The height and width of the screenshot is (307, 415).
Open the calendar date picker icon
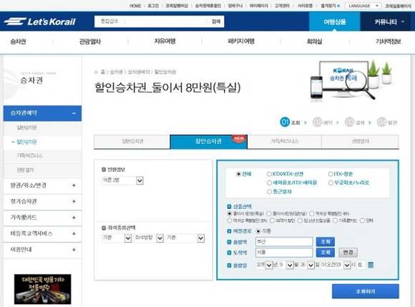371,265
